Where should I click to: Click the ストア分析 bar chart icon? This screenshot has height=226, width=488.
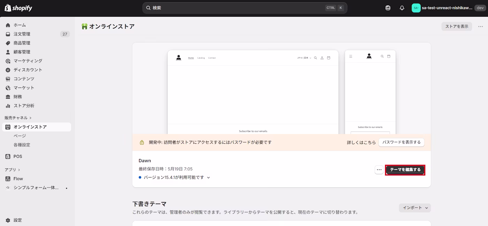(x=8, y=106)
